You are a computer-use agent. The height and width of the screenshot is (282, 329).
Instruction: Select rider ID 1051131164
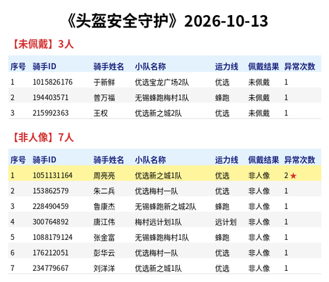[x=53, y=176]
